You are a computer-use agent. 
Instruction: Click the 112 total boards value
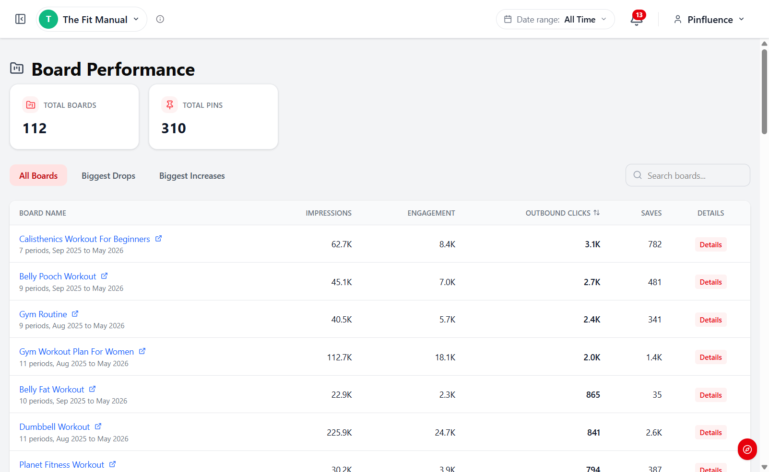[x=35, y=128]
